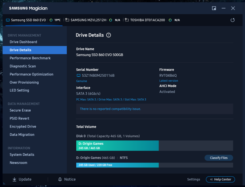Click the Disk 0 Origin Games volume bar
Screen dimensions: 245x187
(117, 146)
